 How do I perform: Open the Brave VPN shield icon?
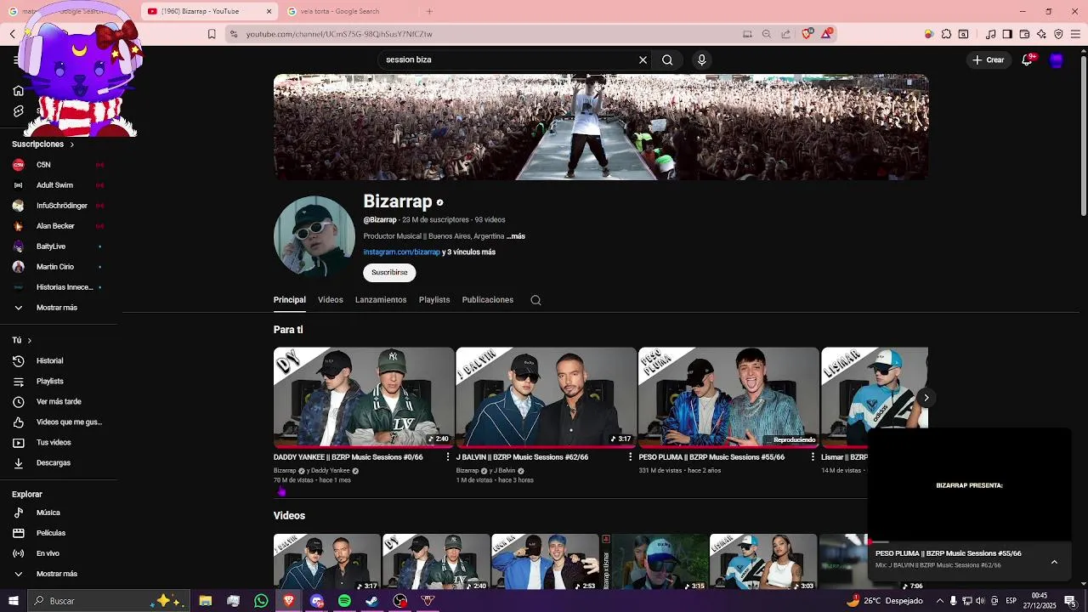pos(1058,34)
